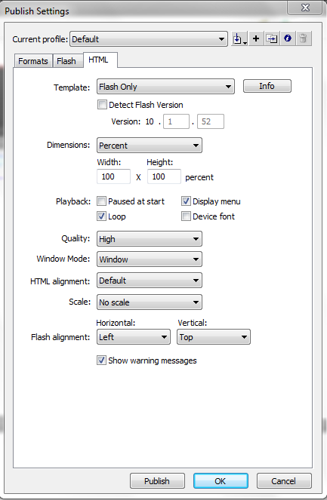Screen dimensions: 327x500
Task: Open Profile properties info icon
Action: click(x=288, y=39)
